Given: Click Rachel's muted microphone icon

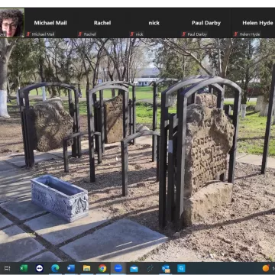Looking at the screenshot, I should (80, 34).
